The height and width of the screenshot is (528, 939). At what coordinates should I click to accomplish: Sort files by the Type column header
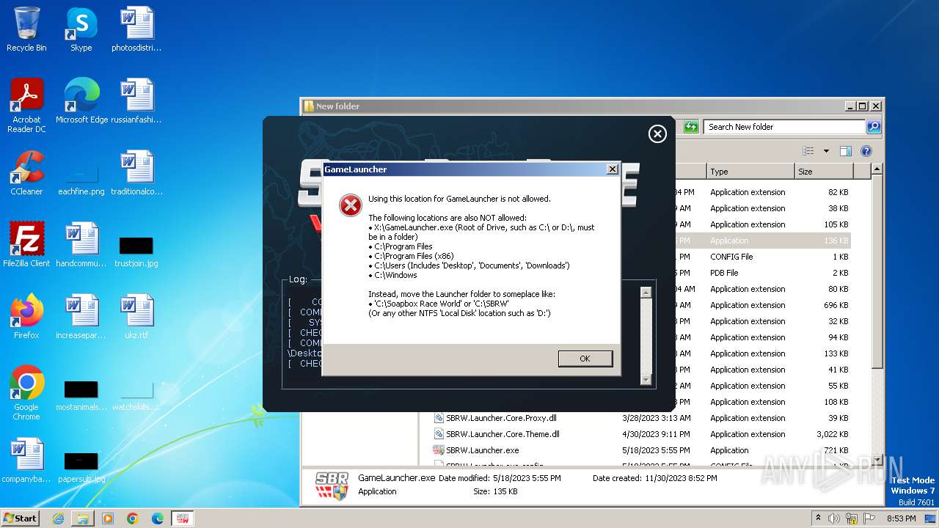click(750, 172)
